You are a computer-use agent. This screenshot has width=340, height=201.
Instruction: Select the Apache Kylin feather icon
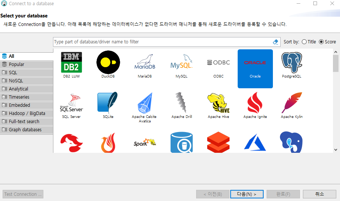[292, 103]
